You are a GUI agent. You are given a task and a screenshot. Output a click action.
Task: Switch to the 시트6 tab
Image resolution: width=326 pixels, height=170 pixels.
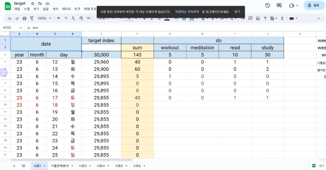137,166
